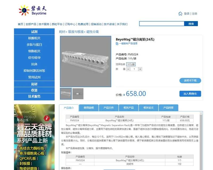
Task: Click the Beyotime logo
Action: [32, 10]
